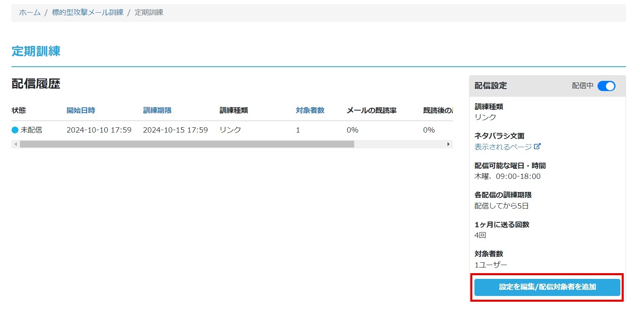This screenshot has width=633, height=311.
Task: Click the scrollbar's left arrow
Action: pos(16,144)
